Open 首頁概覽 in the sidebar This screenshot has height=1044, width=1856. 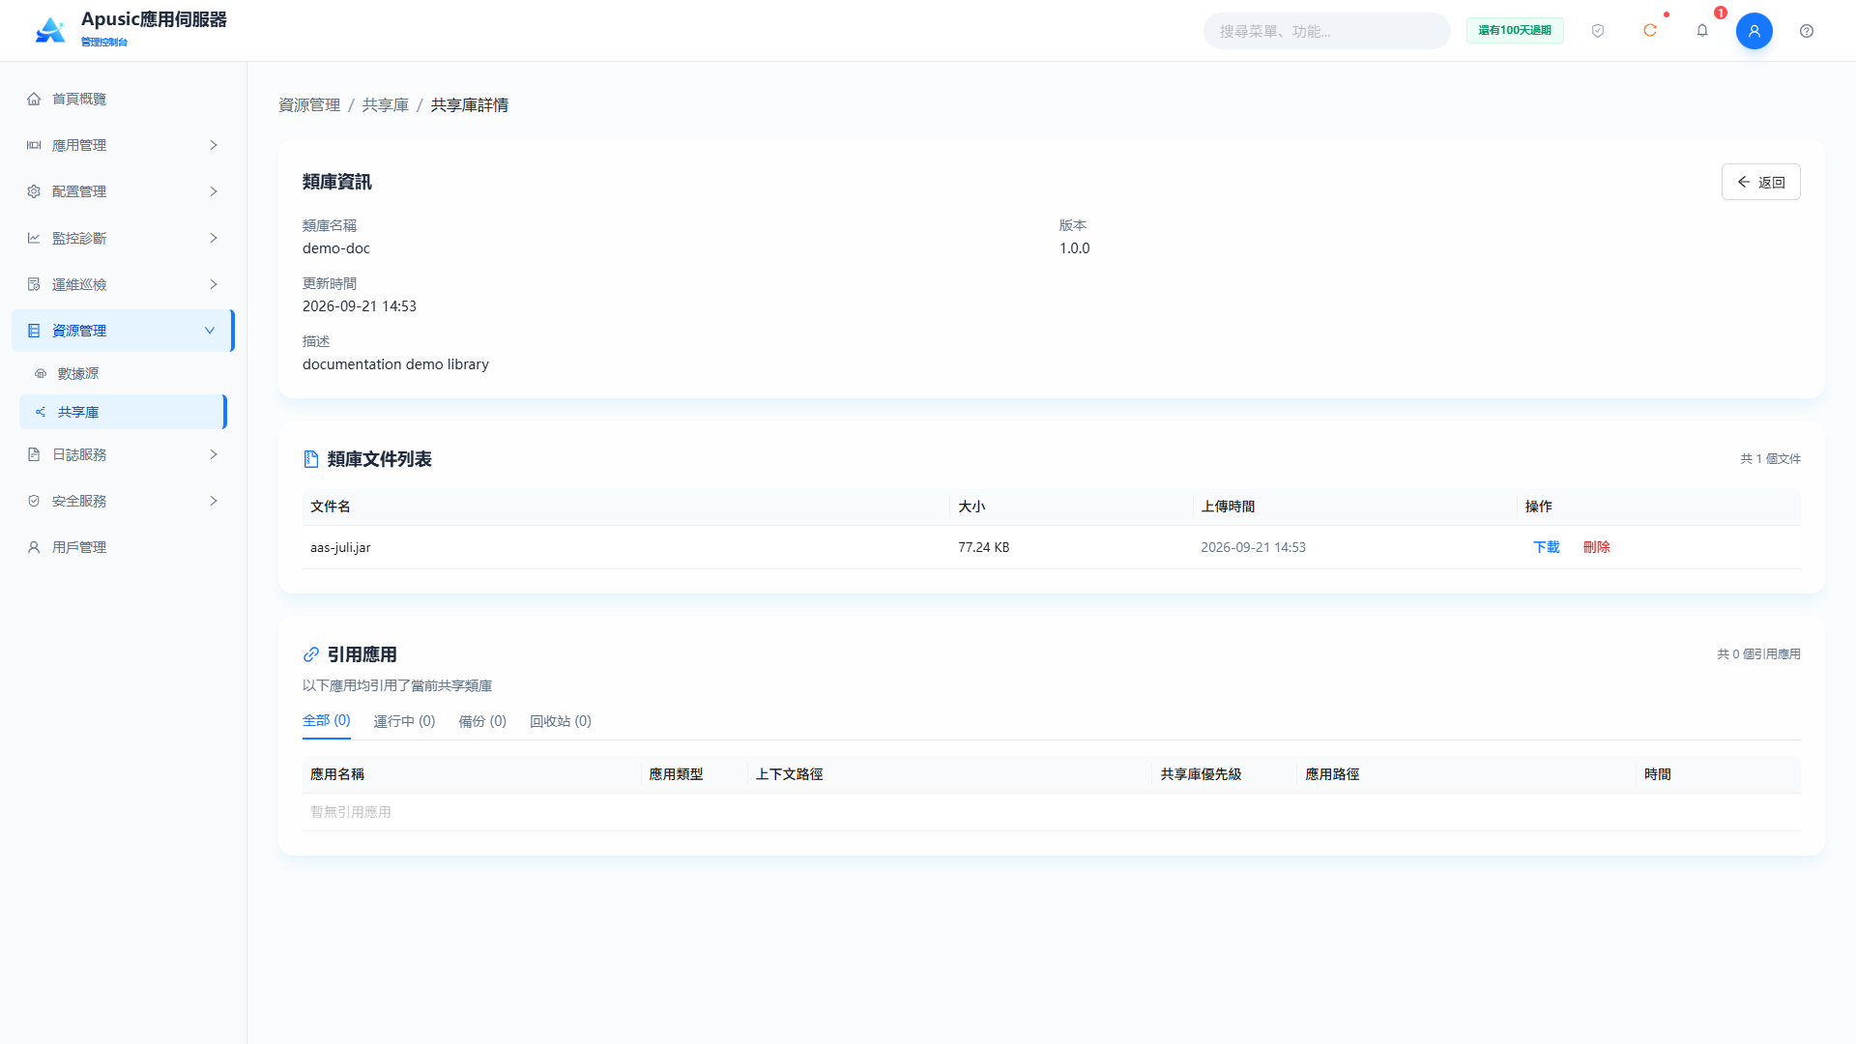tap(123, 99)
